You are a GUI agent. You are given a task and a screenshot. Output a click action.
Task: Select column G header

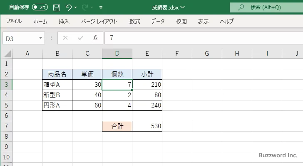click(207, 54)
